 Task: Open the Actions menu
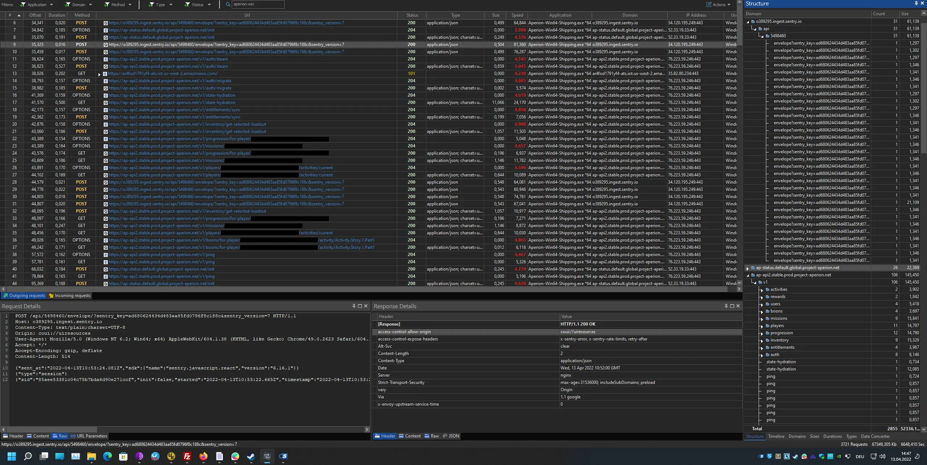(x=718, y=5)
